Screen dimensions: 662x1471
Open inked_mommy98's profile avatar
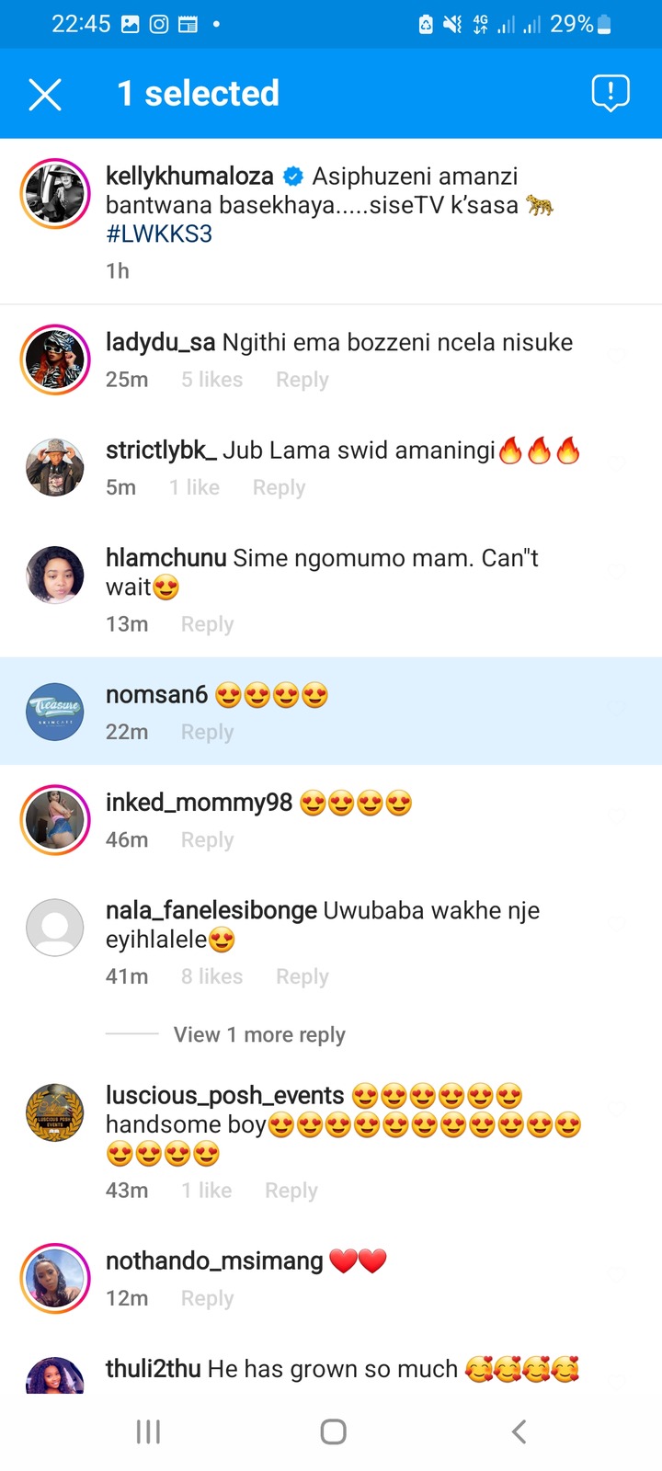pos(55,820)
